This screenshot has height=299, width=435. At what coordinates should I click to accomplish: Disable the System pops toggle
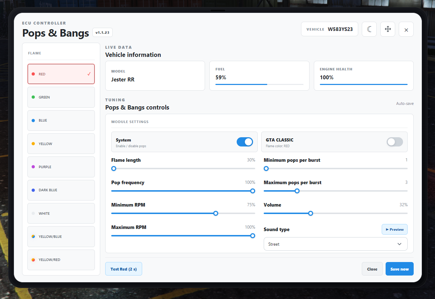pyautogui.click(x=245, y=142)
